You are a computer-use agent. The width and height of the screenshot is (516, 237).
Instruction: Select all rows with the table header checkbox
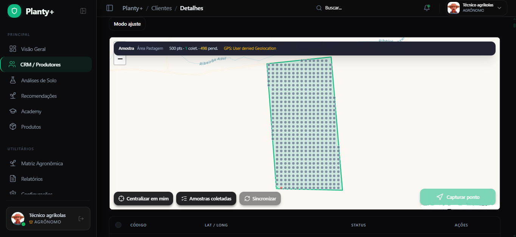click(118, 225)
